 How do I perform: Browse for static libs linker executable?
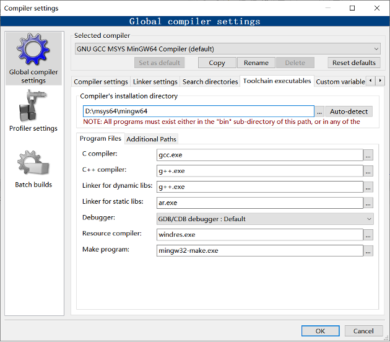pos(368,203)
